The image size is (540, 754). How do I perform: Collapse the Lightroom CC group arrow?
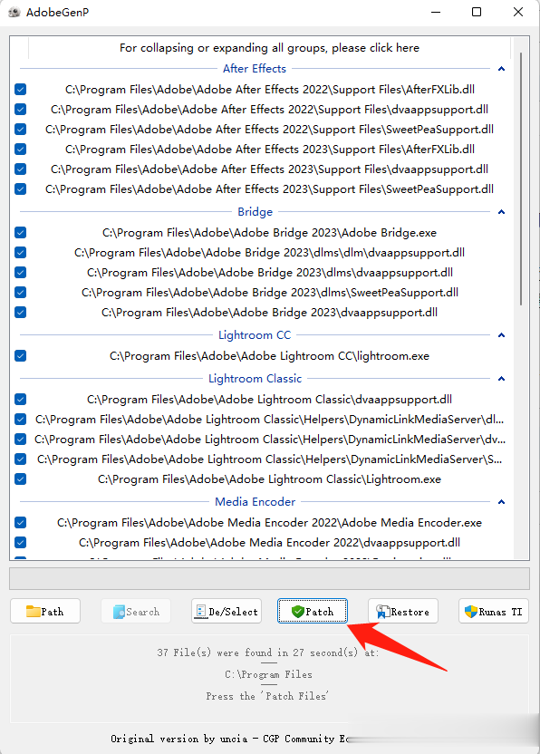coord(502,335)
